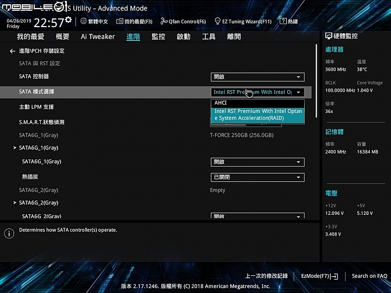The height and width of the screenshot is (293, 391).
Task: Click 繁體中文 language button
Action: [98, 21]
